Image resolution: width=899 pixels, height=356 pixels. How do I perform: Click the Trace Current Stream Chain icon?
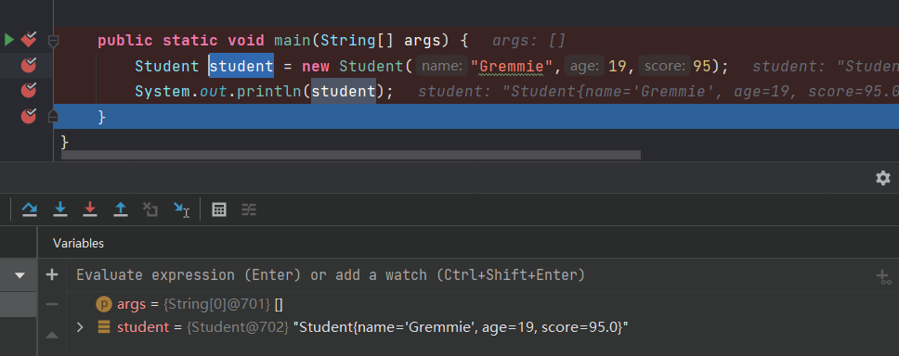click(x=248, y=210)
